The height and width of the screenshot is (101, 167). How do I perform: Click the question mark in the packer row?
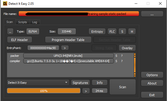coord(122,56)
